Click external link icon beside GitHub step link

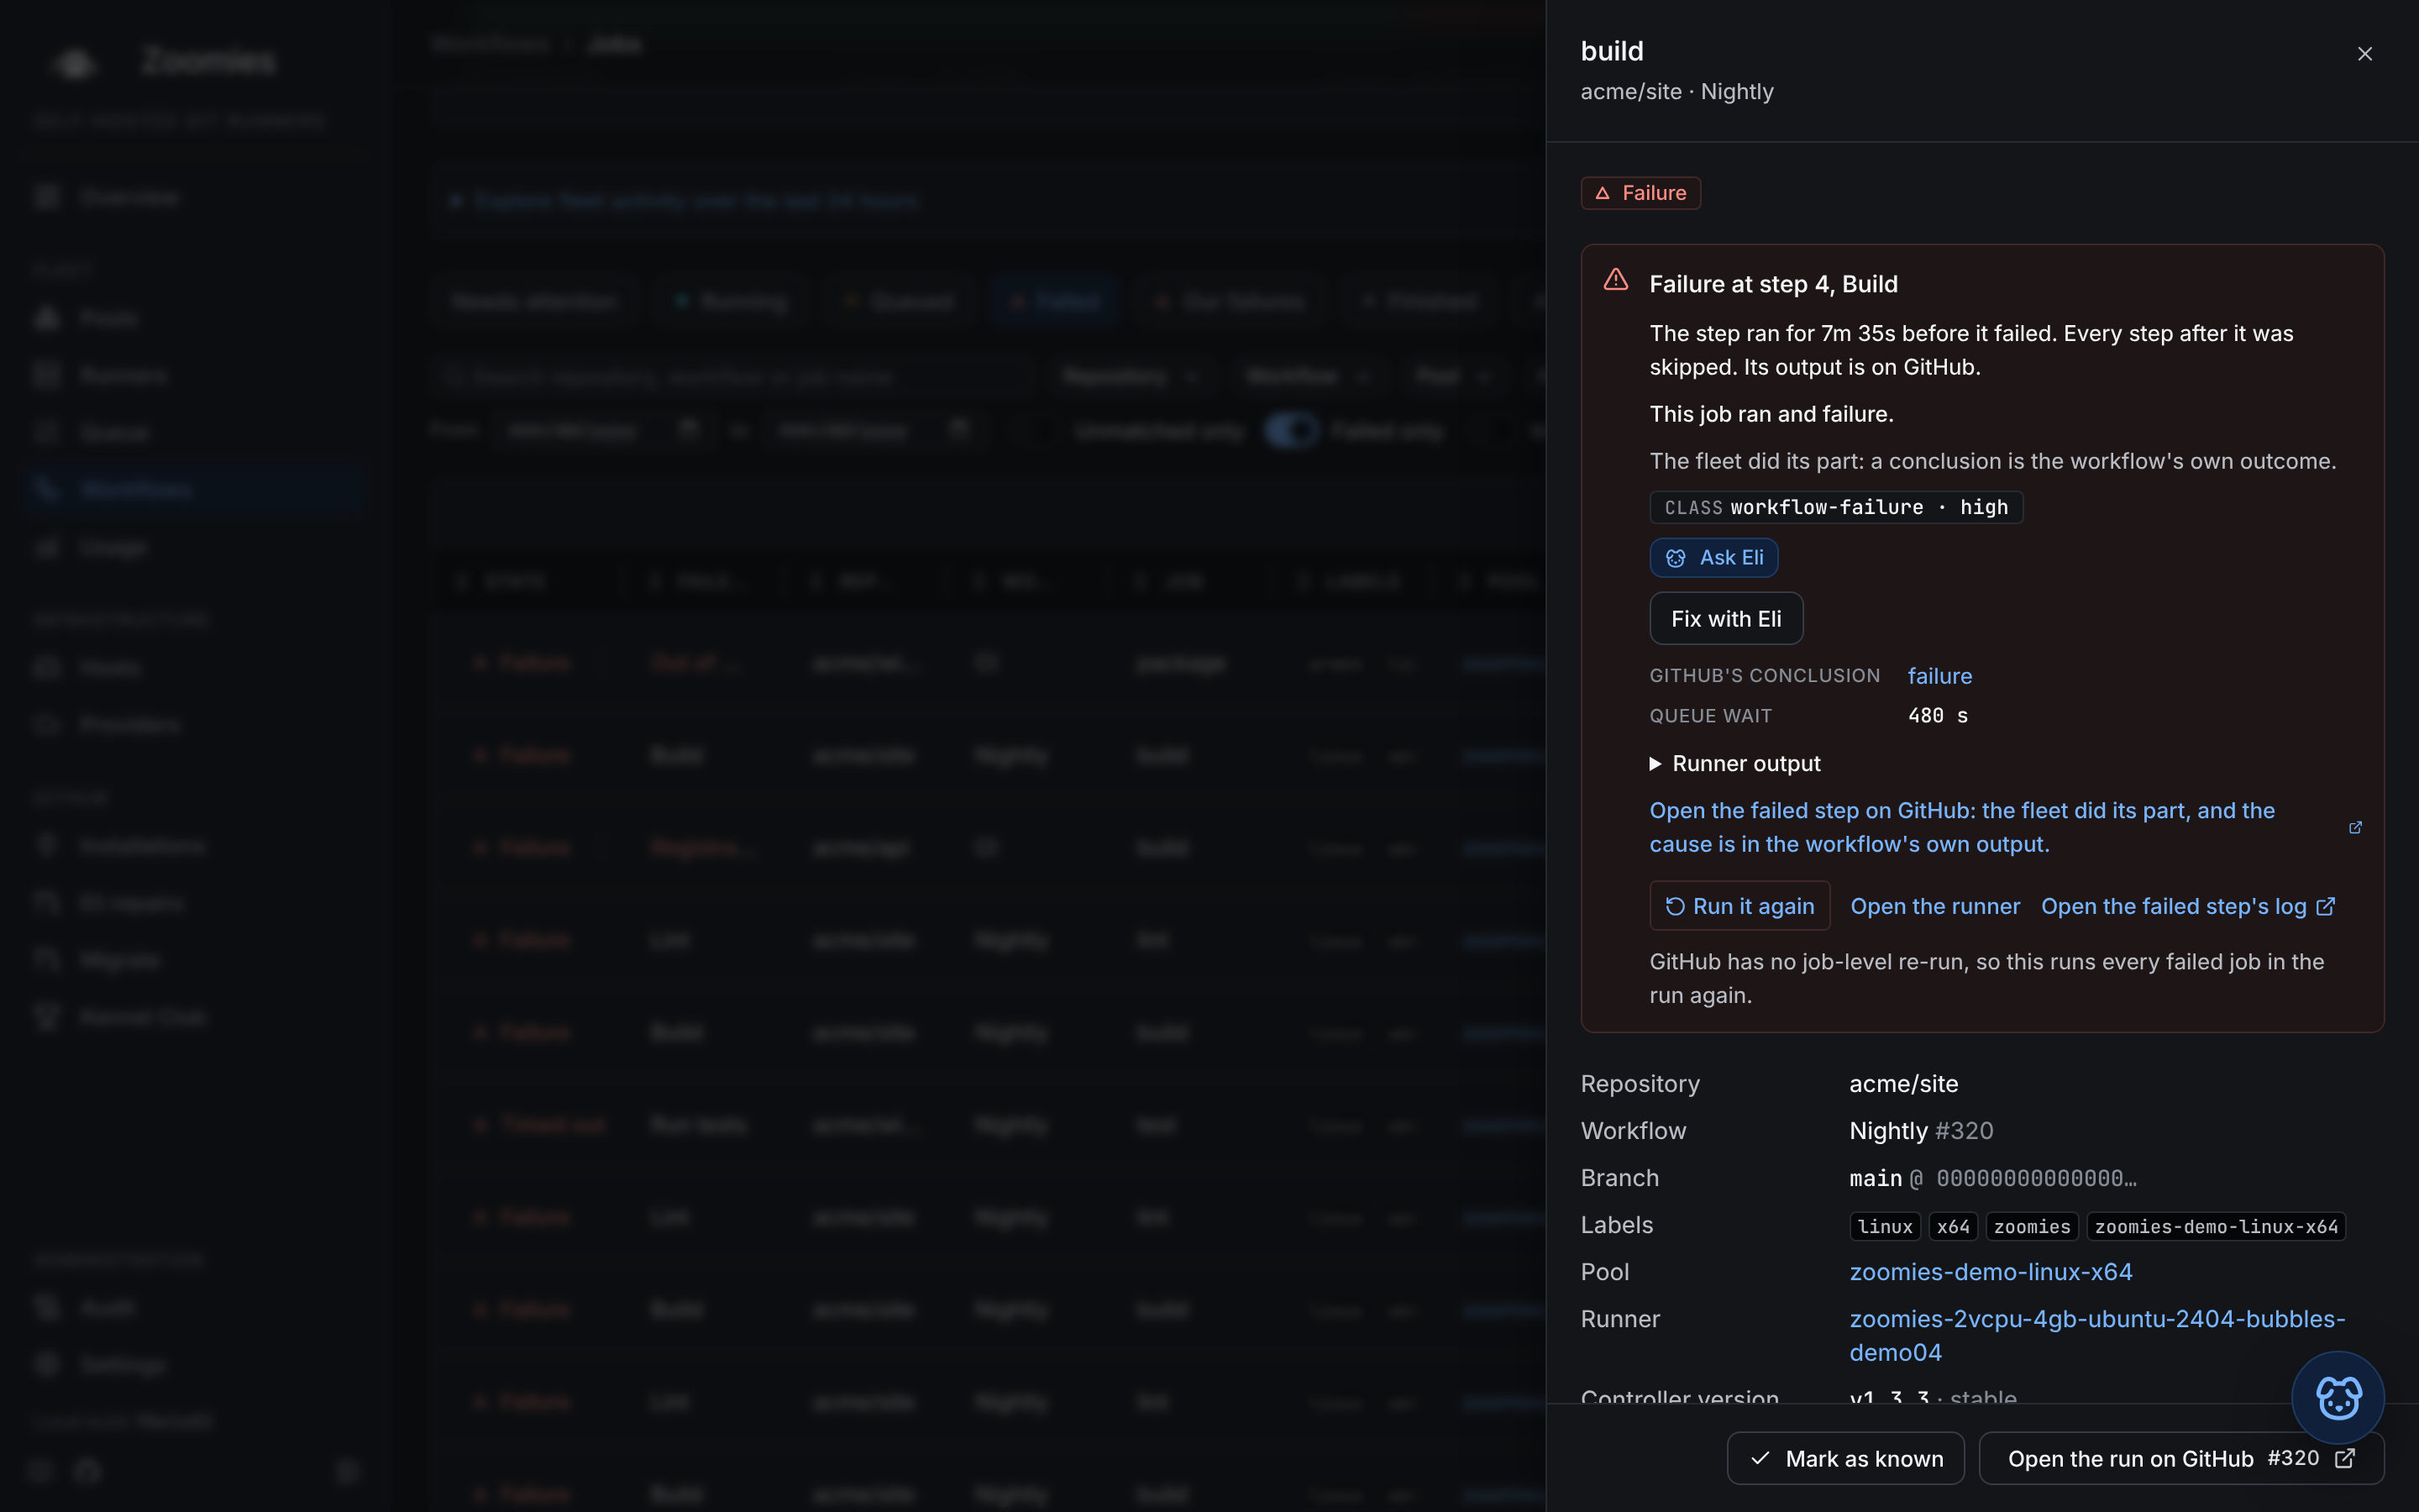[x=2355, y=827]
